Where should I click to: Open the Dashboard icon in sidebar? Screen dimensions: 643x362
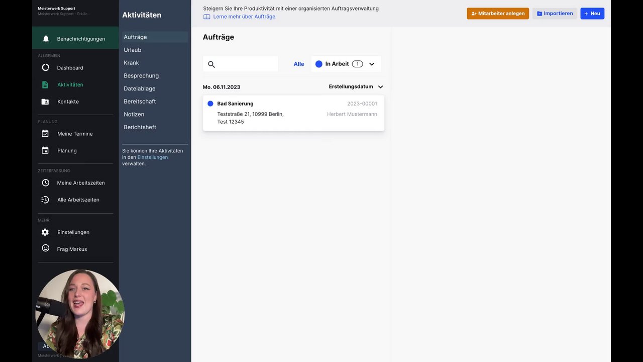pos(45,67)
